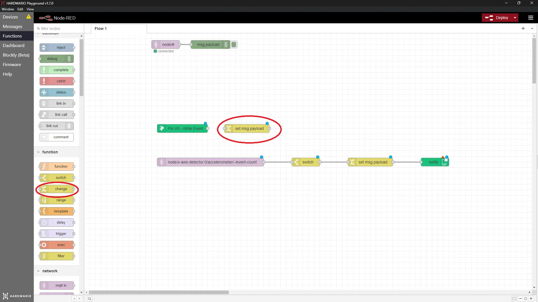The height and width of the screenshot is (302, 538).
Task: Open the Edit menu
Action: pyautogui.click(x=20, y=9)
